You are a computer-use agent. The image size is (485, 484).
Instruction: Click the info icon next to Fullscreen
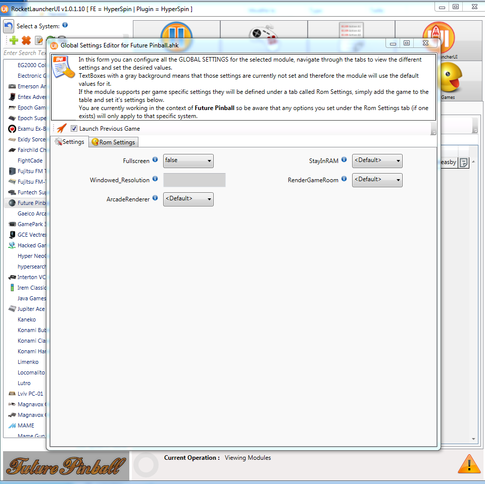point(155,160)
